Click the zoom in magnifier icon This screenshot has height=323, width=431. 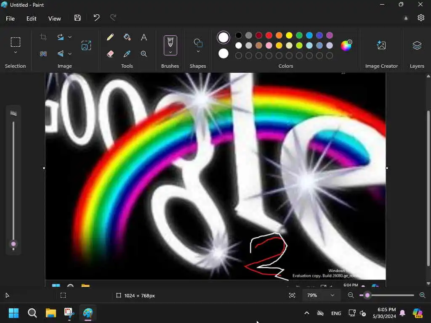423,295
